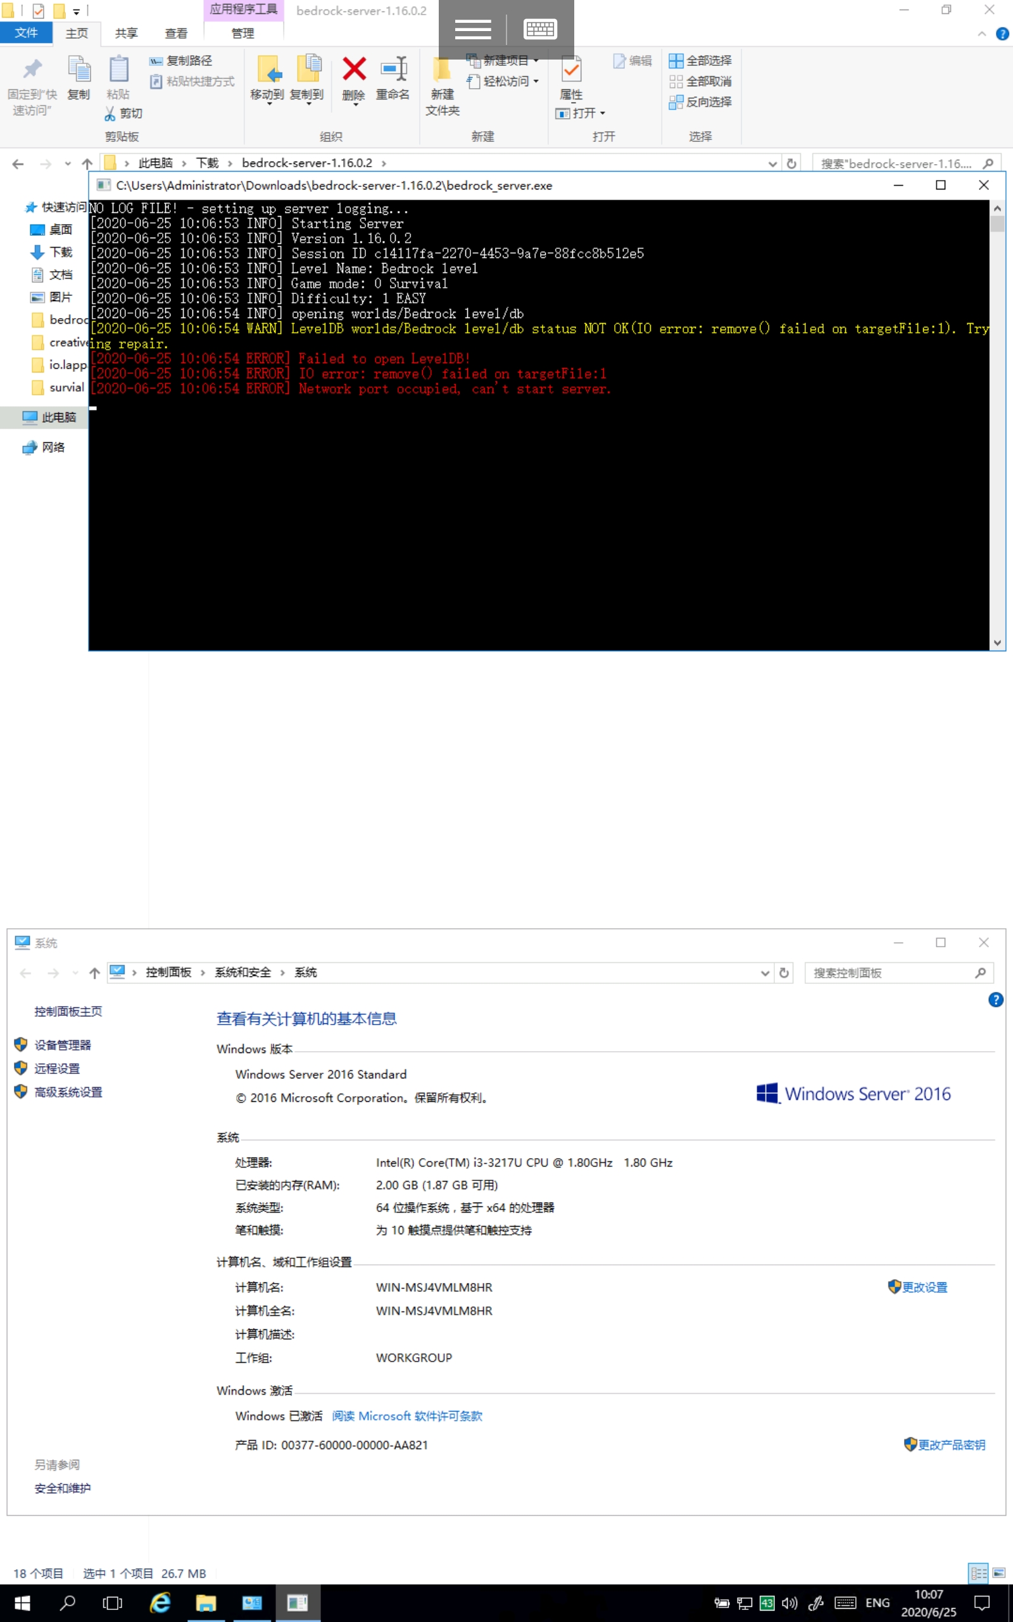Refresh the 系统 control panel window

(x=784, y=973)
